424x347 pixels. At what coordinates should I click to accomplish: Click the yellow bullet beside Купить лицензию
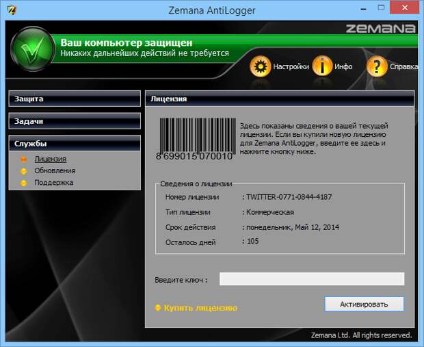click(158, 307)
